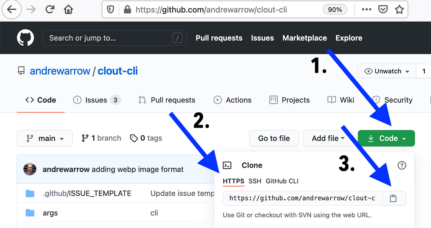This screenshot has width=431, height=228.
Task: Select the HTTPS clone option
Action: tap(234, 181)
